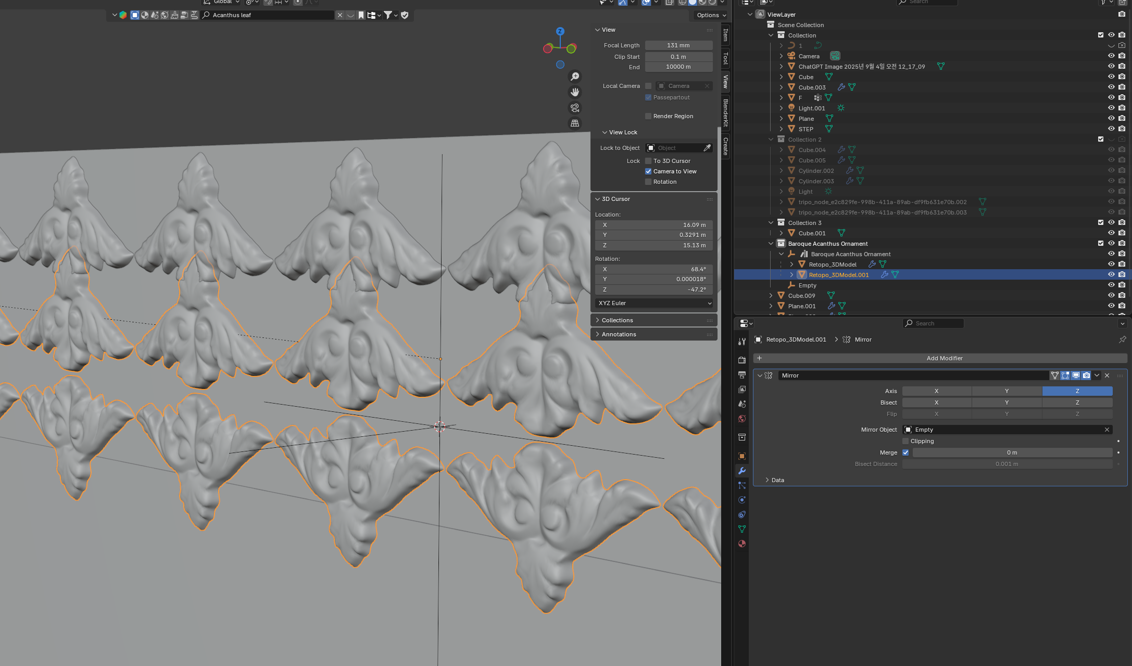Click the Focal Length value field
Viewport: 1132px width, 666px height.
coord(678,45)
